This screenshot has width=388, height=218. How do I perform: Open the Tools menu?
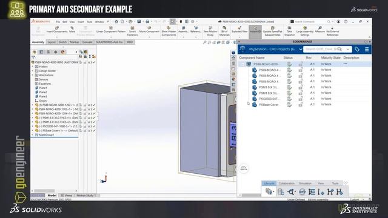[89, 22]
